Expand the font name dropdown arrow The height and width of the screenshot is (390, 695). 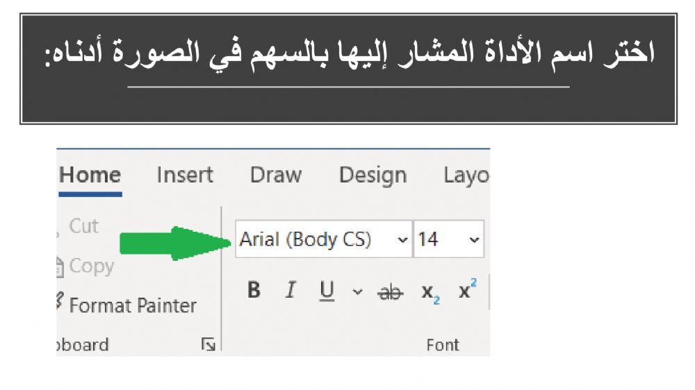coord(402,240)
